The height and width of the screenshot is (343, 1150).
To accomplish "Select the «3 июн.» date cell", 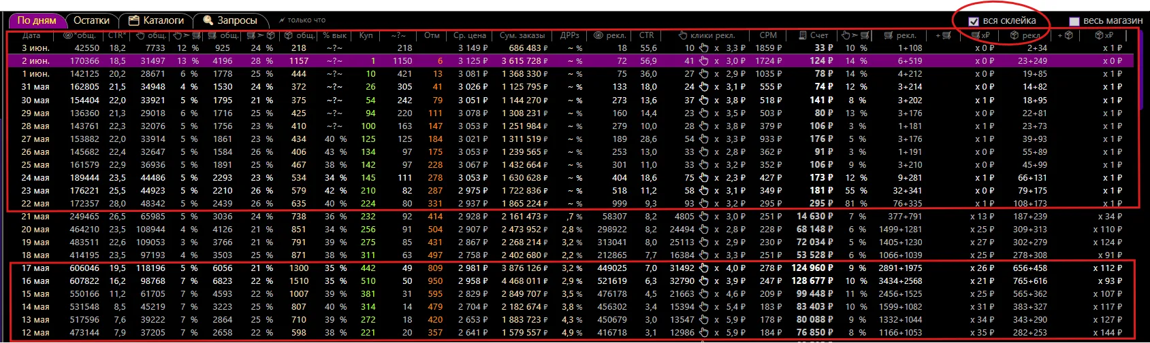I will [x=34, y=48].
